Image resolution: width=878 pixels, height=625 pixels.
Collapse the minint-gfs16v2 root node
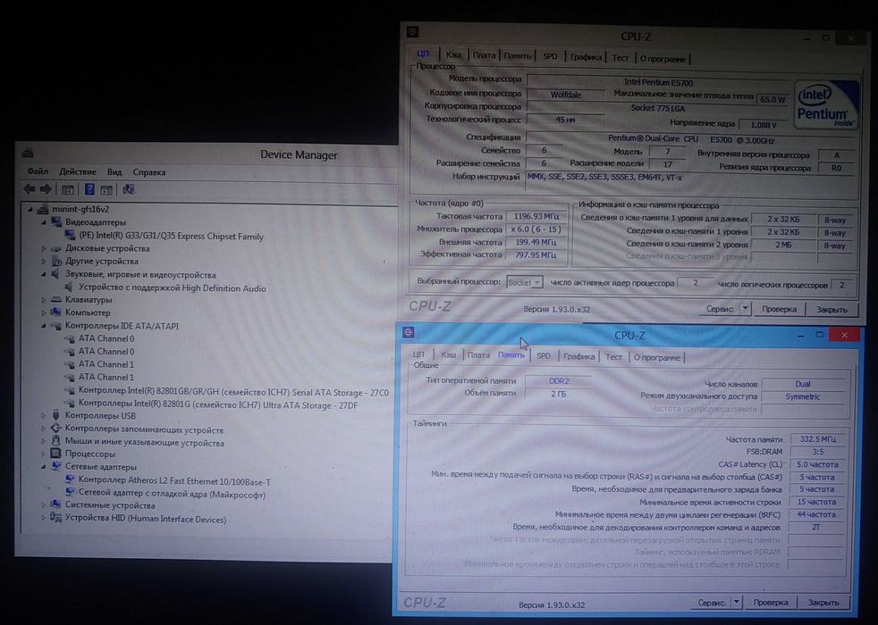(30, 209)
